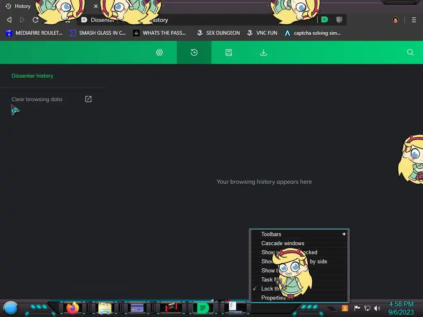
Task: Open the captcha solving sim... bookmark
Action: pos(313,33)
